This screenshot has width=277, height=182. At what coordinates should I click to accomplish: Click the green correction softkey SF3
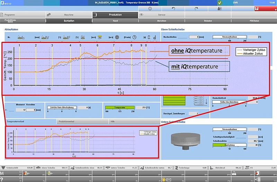click(57, 173)
